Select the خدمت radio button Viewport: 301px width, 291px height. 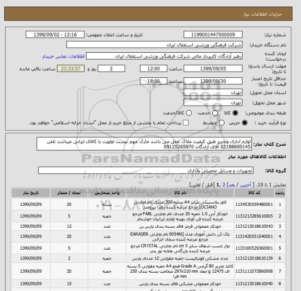point(215,113)
